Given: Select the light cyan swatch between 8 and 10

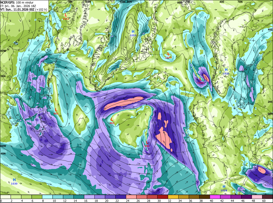Looking at the screenshot, I should [47, 197].
